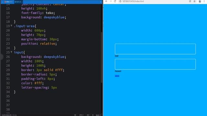This screenshot has height=116, width=207.
Task: Click 'deepskyblue' value on line 26
Action: [x=54, y=57]
